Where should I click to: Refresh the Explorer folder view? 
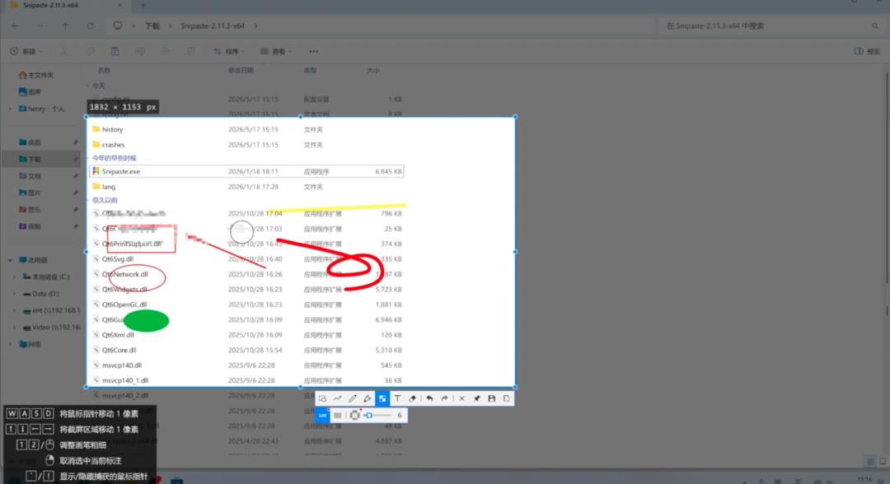coord(91,26)
